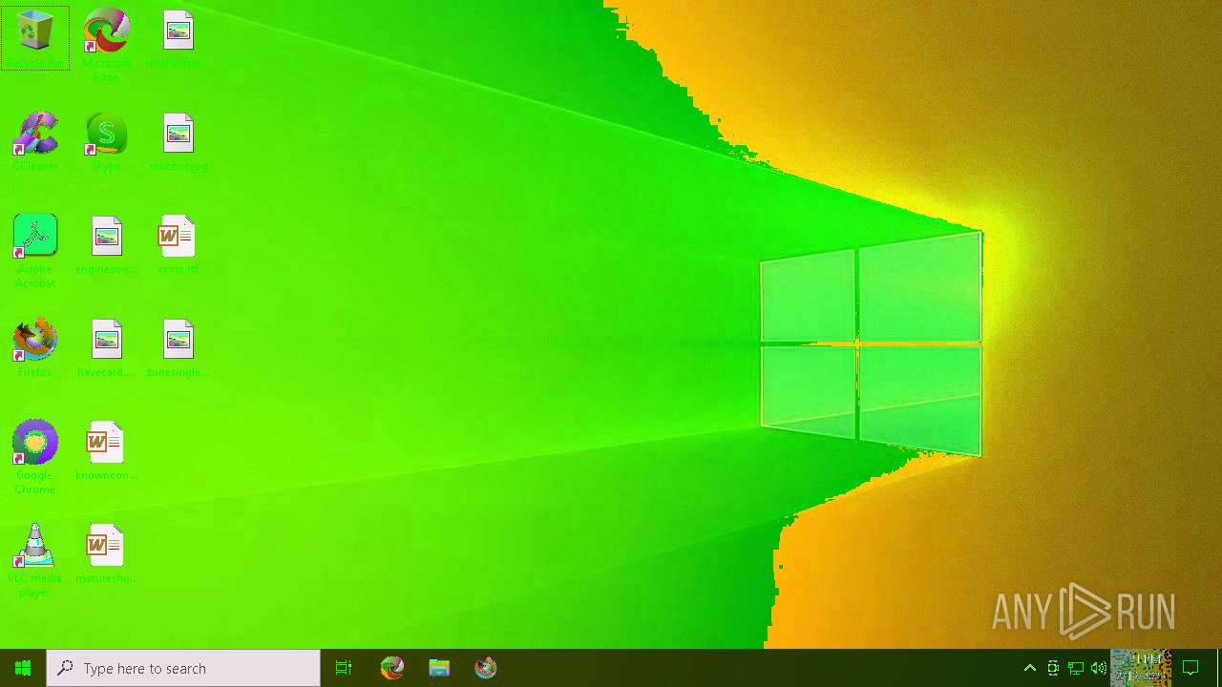Viewport: 1222px width, 687px height.
Task: Open File Explorer from the taskbar
Action: pyautogui.click(x=439, y=668)
